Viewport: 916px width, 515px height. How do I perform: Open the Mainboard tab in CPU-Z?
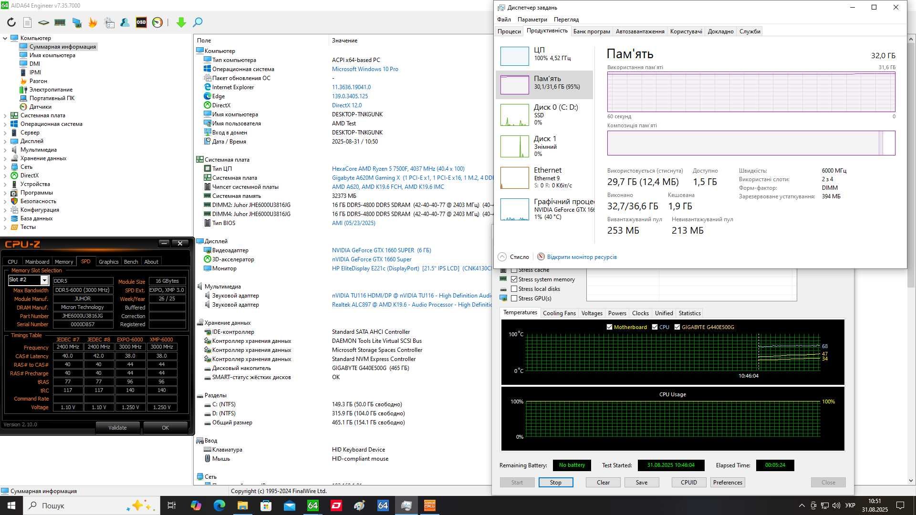37,262
